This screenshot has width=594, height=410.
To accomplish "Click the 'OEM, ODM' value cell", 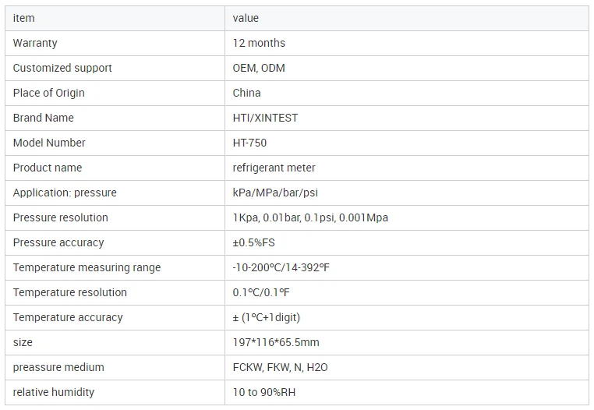I will pyautogui.click(x=259, y=68).
